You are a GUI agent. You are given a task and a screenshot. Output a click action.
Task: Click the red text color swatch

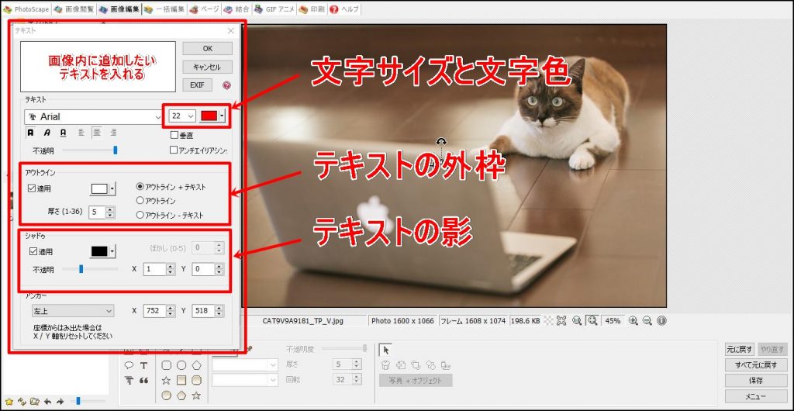click(x=209, y=116)
